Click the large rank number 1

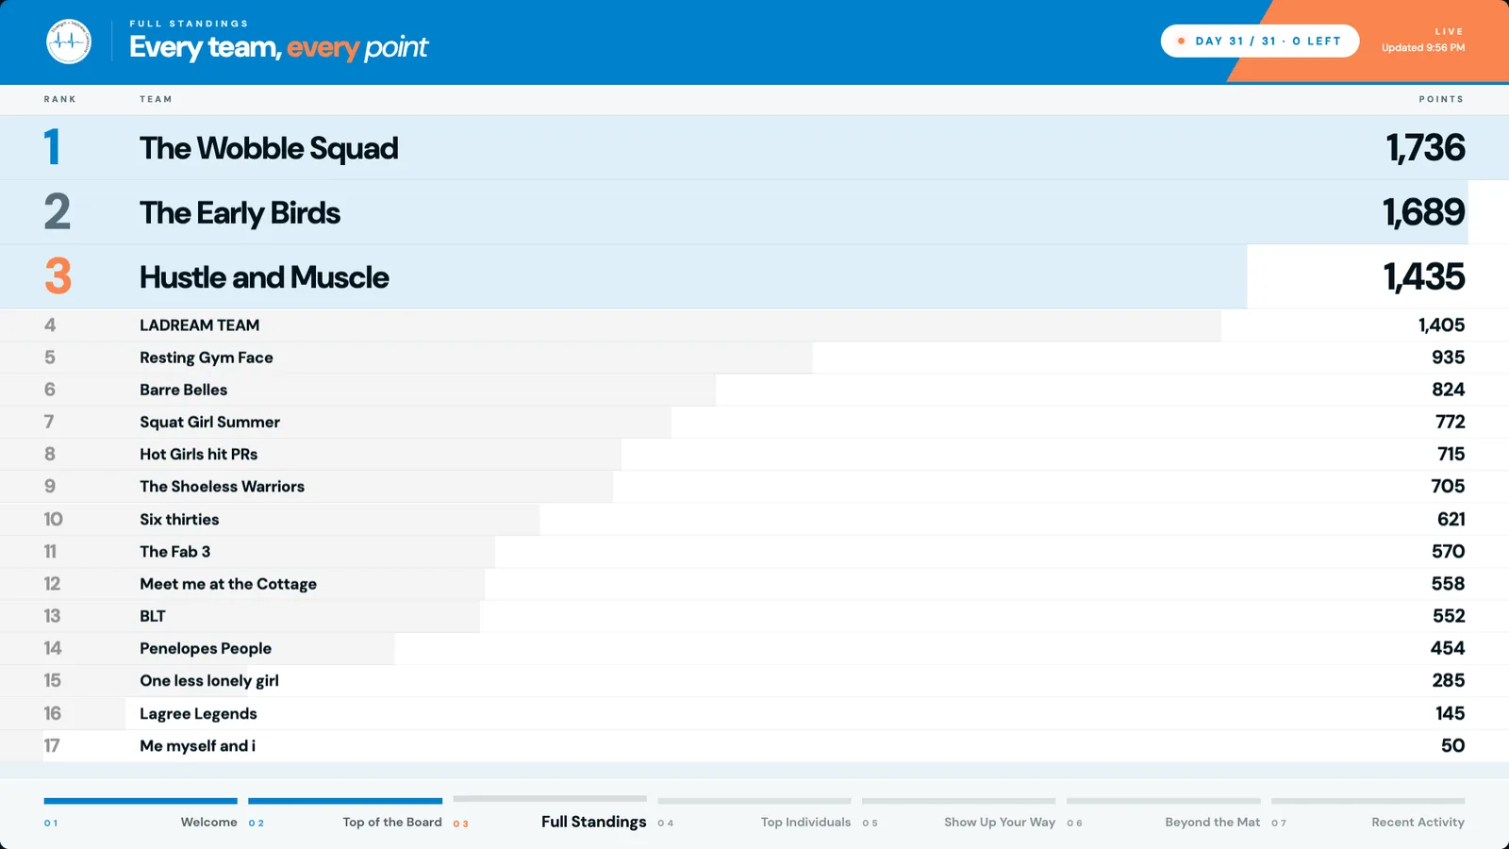click(x=53, y=148)
